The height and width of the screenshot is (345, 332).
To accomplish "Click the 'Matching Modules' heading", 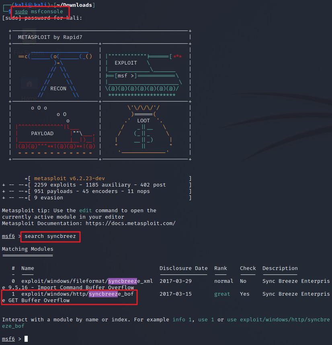I will tap(28, 249).
